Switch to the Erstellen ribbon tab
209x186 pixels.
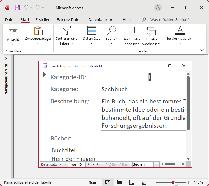(x=43, y=19)
